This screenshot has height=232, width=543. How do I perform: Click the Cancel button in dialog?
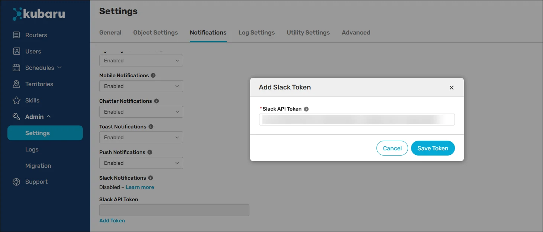click(392, 148)
